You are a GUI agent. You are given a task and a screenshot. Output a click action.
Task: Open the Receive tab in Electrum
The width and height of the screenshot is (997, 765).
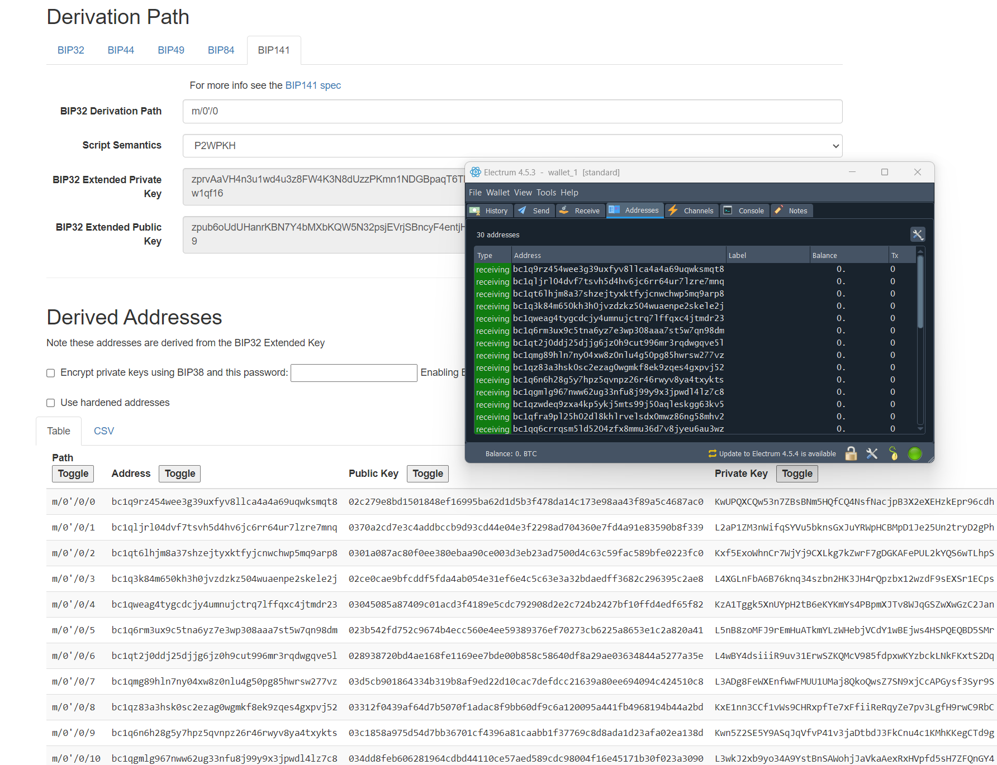(580, 211)
